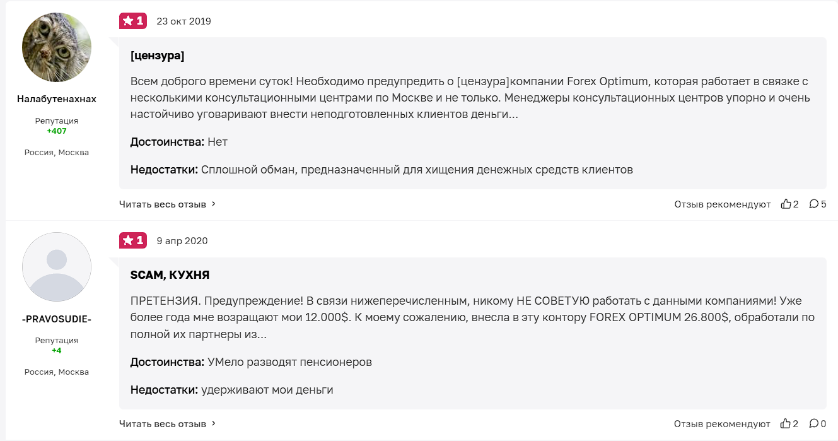Click the reputation score +407

click(x=57, y=131)
